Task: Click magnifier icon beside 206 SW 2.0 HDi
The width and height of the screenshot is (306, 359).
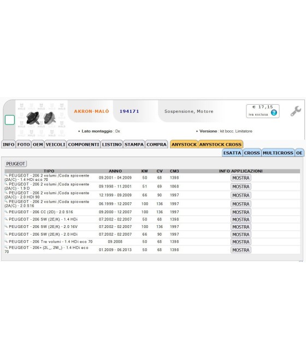Action: (6, 234)
